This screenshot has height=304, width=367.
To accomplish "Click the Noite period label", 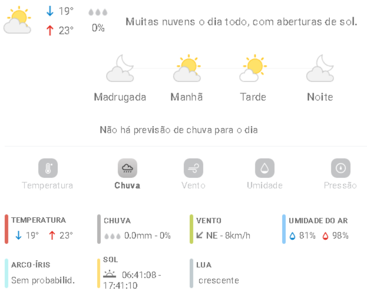I will pos(320,97).
